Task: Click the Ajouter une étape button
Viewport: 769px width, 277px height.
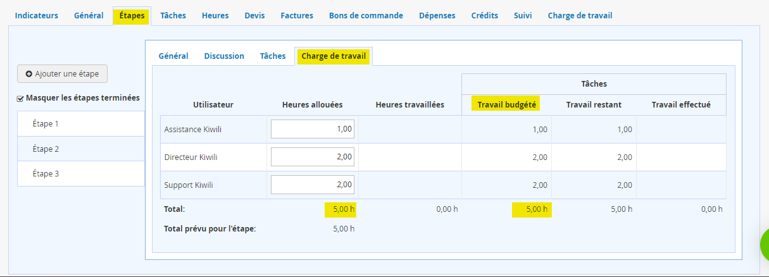Action: 62,73
